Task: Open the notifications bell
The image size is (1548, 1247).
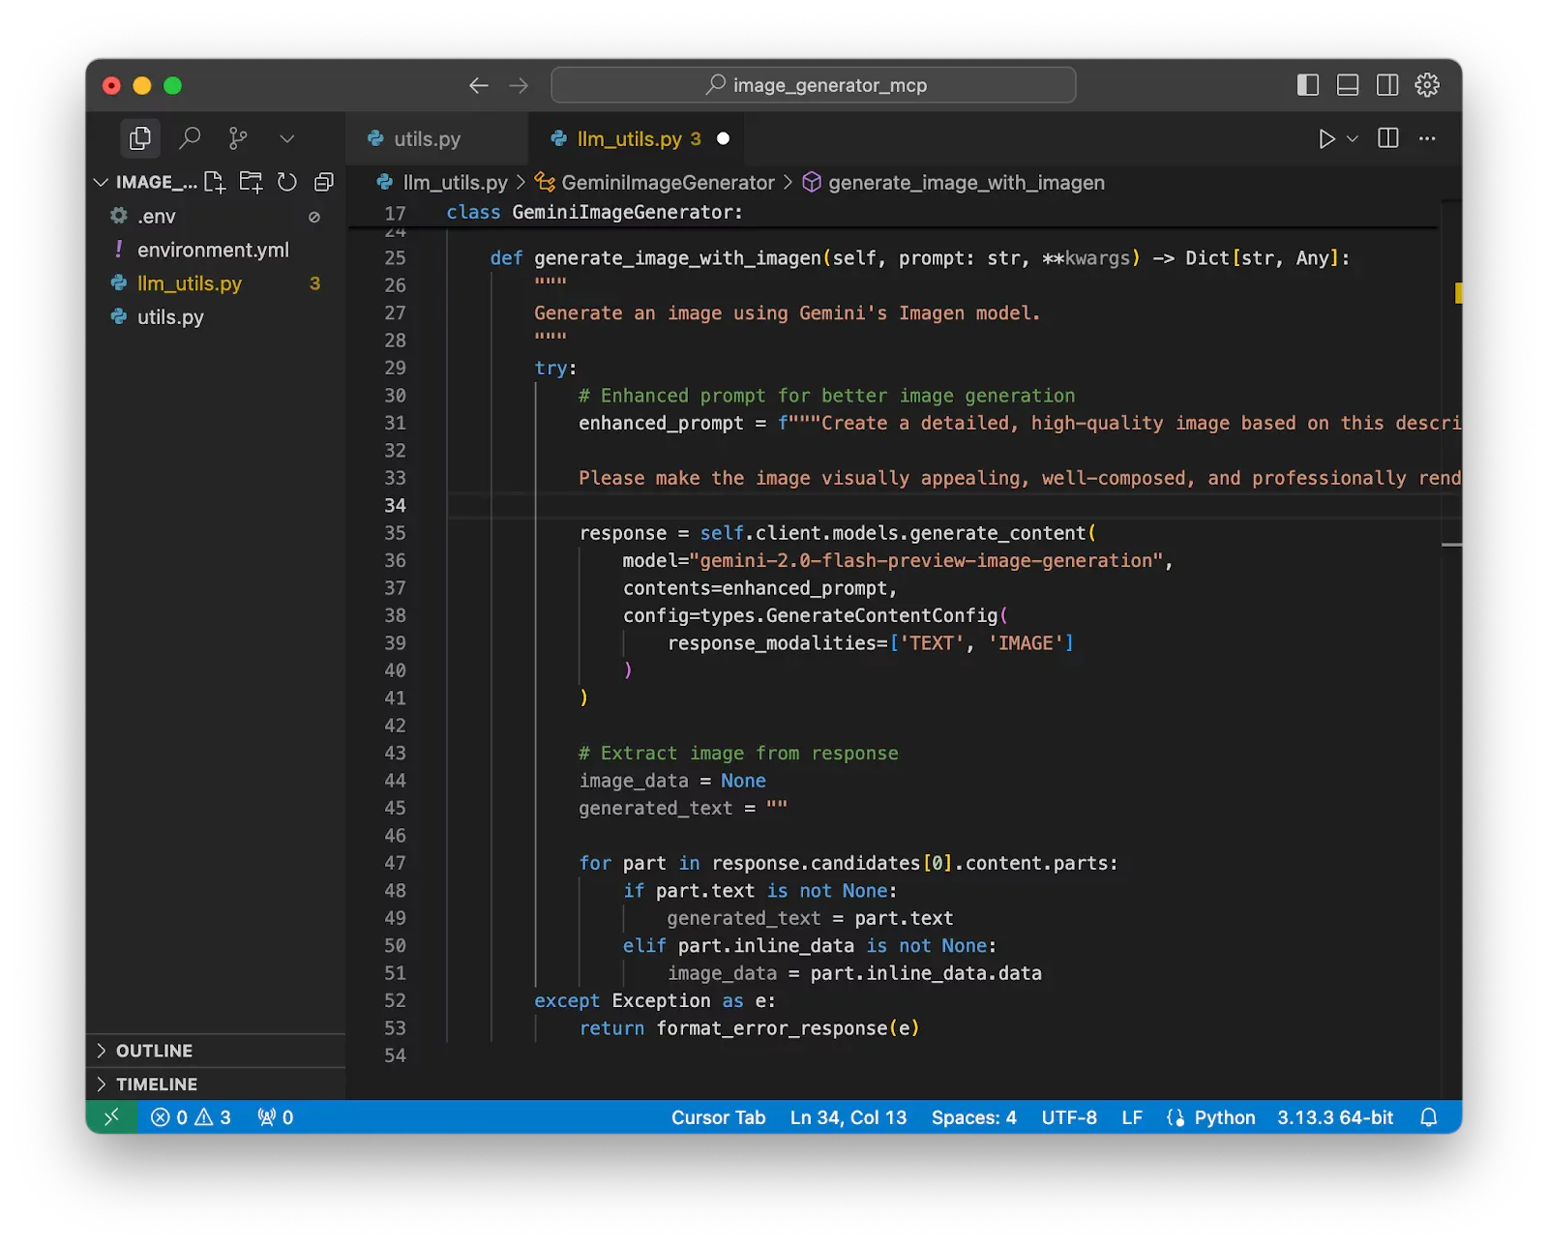Action: click(1429, 1117)
